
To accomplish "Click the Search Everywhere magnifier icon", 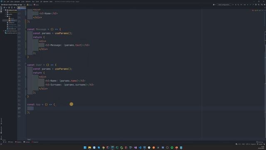I will (x=262, y=5).
